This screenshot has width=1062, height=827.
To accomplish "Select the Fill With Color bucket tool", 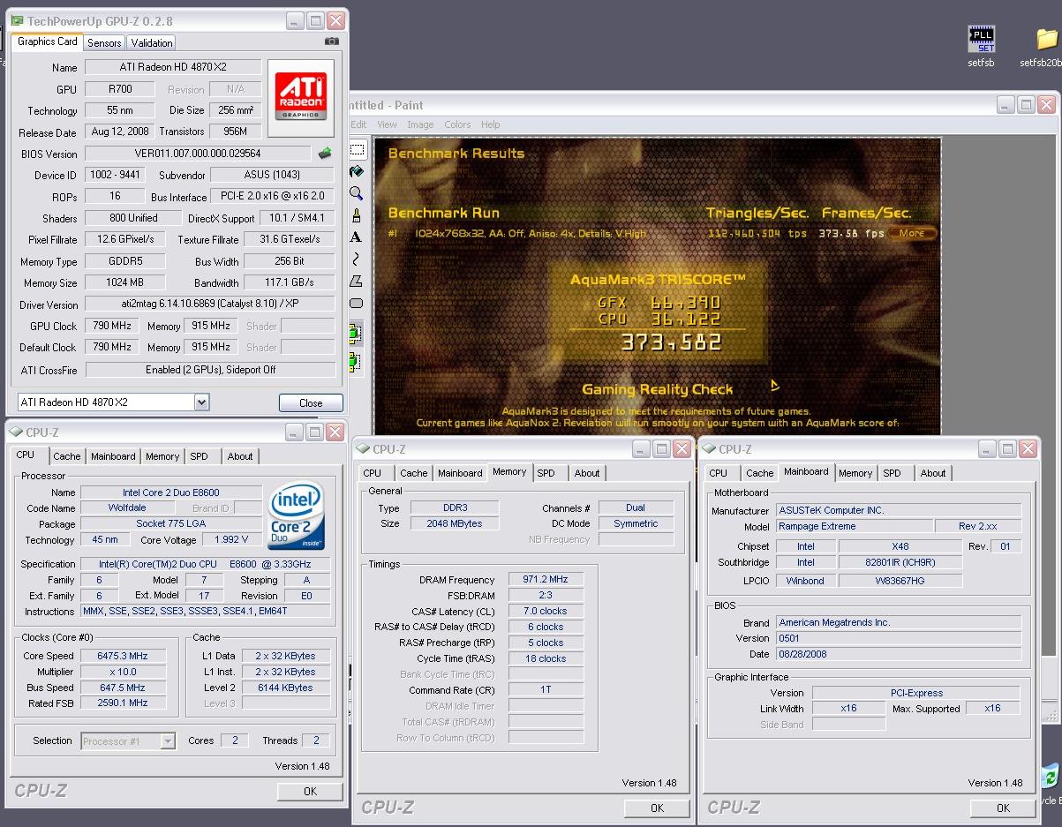I will click(x=357, y=171).
